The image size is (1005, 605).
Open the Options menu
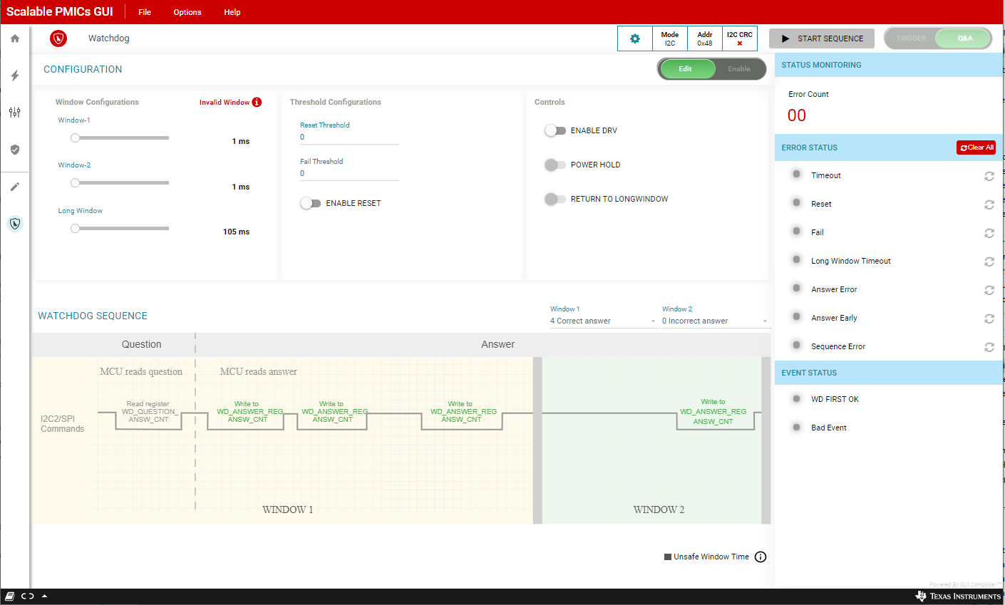[187, 12]
